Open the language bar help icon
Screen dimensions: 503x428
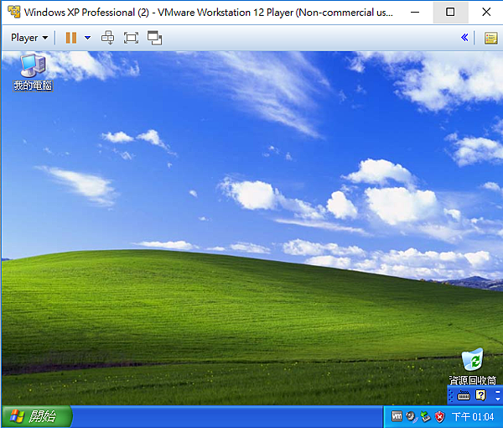(480, 395)
